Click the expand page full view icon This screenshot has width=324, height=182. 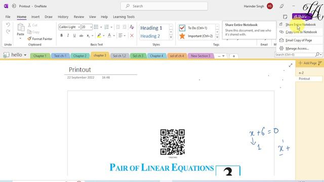[291, 65]
